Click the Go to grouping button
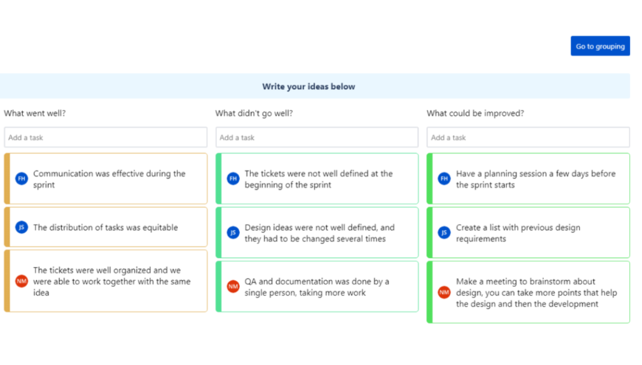Viewport: 642px width, 365px height. point(600,46)
